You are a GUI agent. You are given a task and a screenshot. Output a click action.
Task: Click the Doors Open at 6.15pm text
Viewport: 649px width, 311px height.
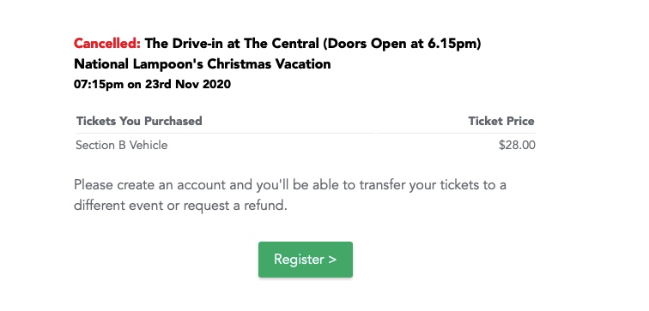402,44
